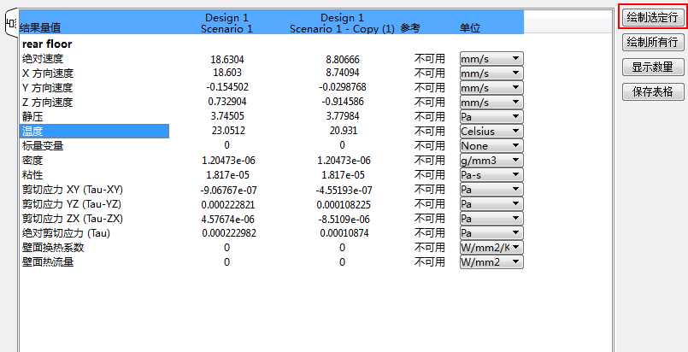Open unit dropdown for 剪切应力 YZ (Tau-YZ)
The height and width of the screenshot is (352, 688).
(491, 204)
